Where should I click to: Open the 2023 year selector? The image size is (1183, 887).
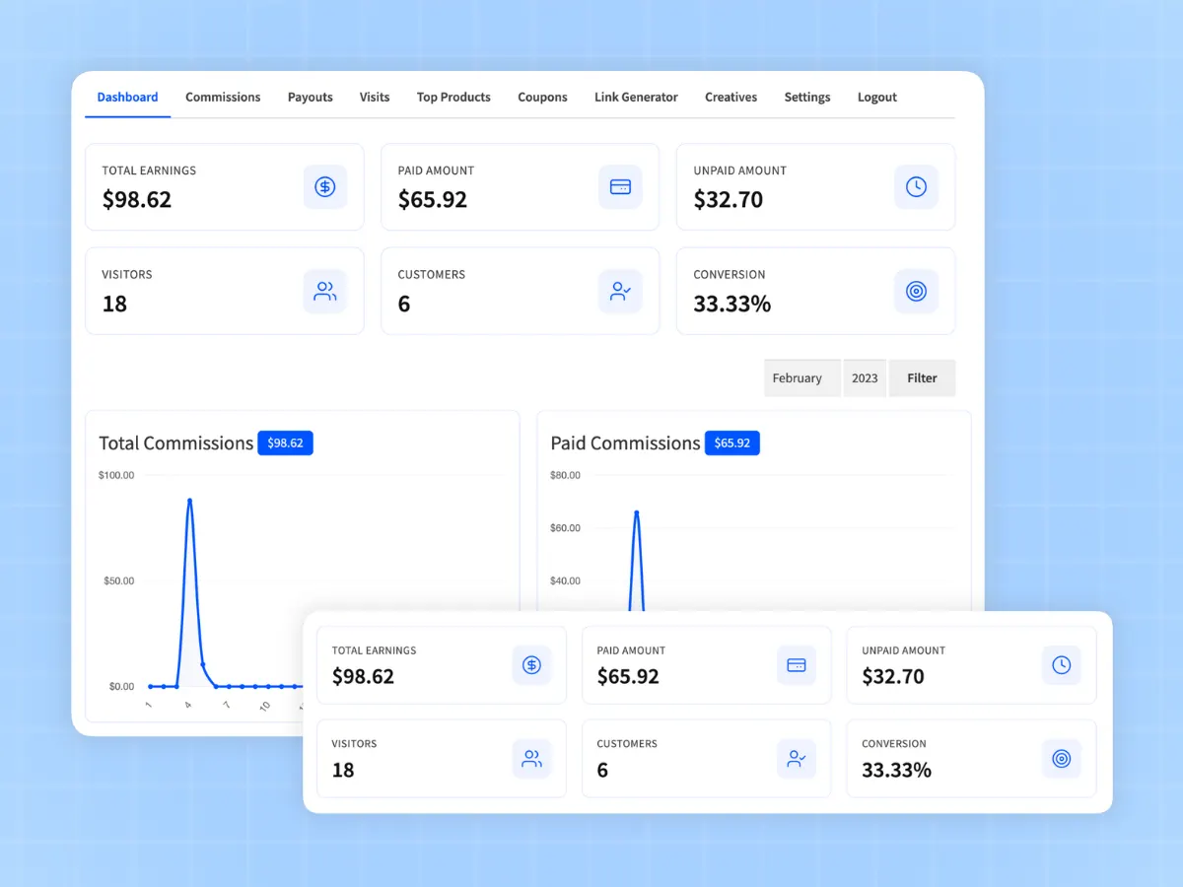865,377
